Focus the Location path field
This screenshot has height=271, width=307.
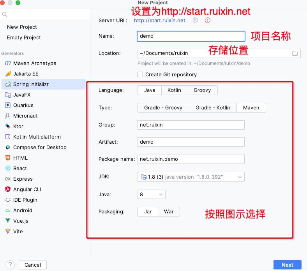219,53
